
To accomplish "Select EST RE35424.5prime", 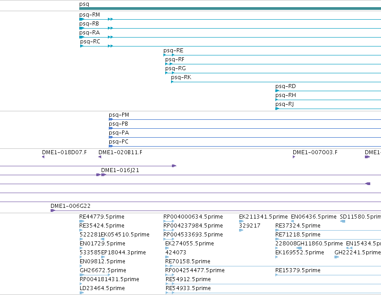I will [x=102, y=226].
